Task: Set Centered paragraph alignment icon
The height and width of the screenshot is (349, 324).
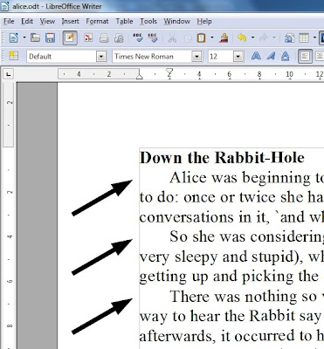Action: (x=320, y=56)
